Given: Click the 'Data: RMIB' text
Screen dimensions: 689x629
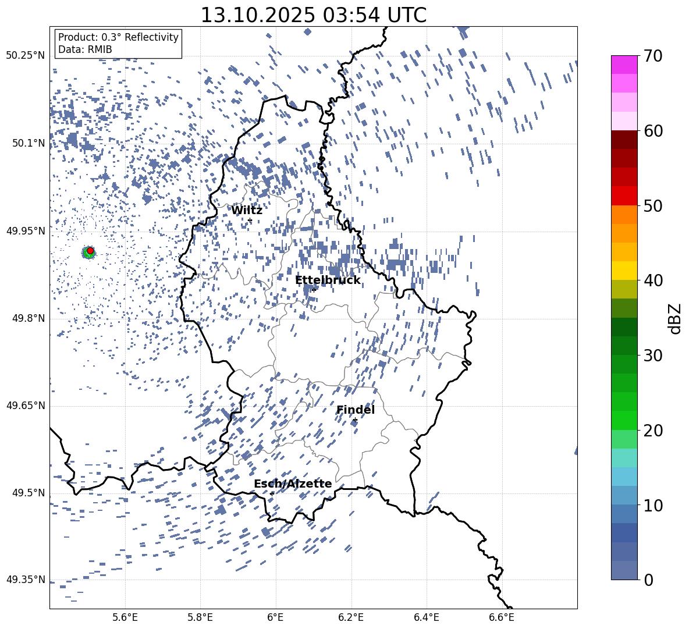Looking at the screenshot, I should tap(85, 49).
